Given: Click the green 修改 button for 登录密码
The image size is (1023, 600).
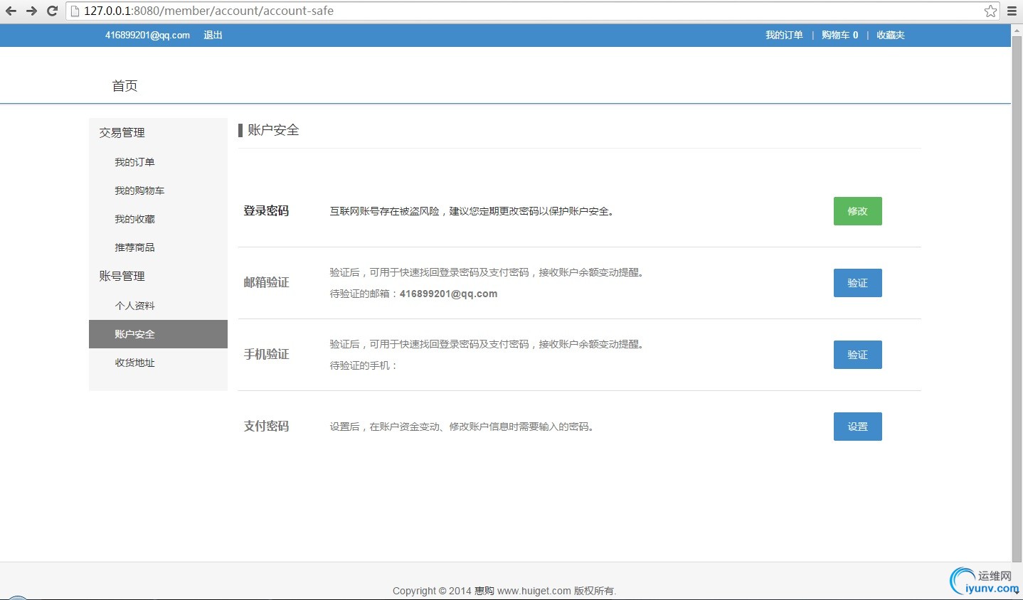Looking at the screenshot, I should tap(857, 211).
